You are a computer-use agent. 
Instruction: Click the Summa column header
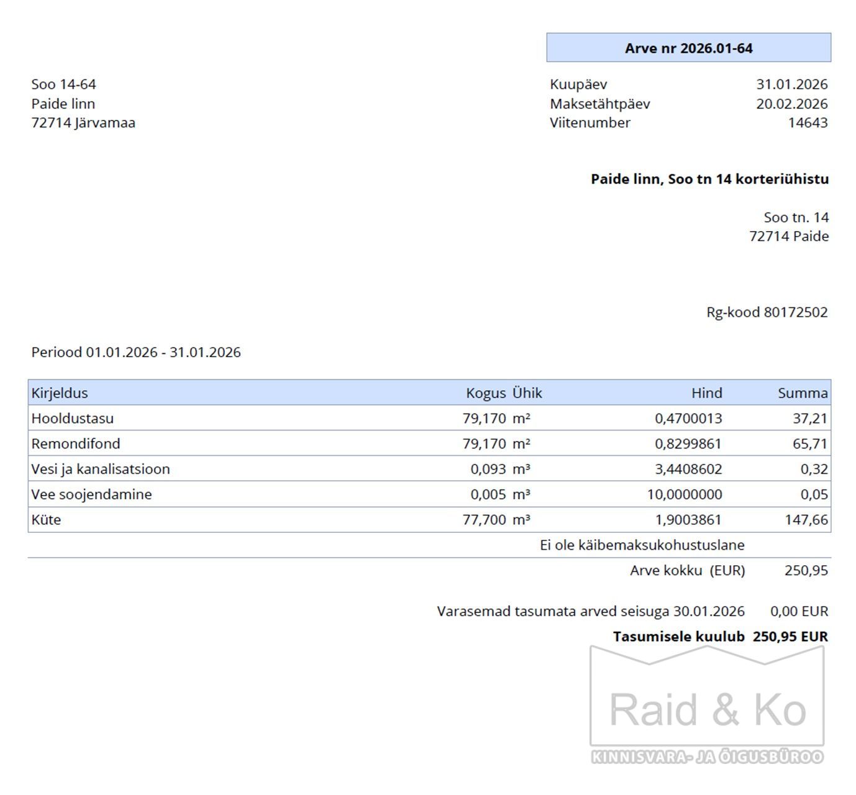click(x=802, y=393)
